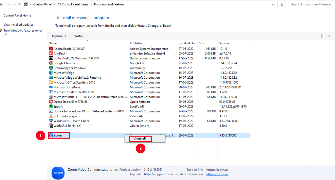Click the Windows PC Health Check icon

[51, 121]
